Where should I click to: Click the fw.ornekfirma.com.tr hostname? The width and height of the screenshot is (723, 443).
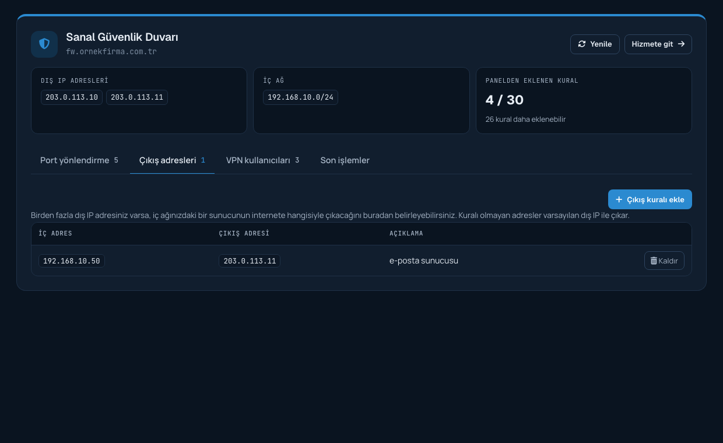tap(111, 51)
